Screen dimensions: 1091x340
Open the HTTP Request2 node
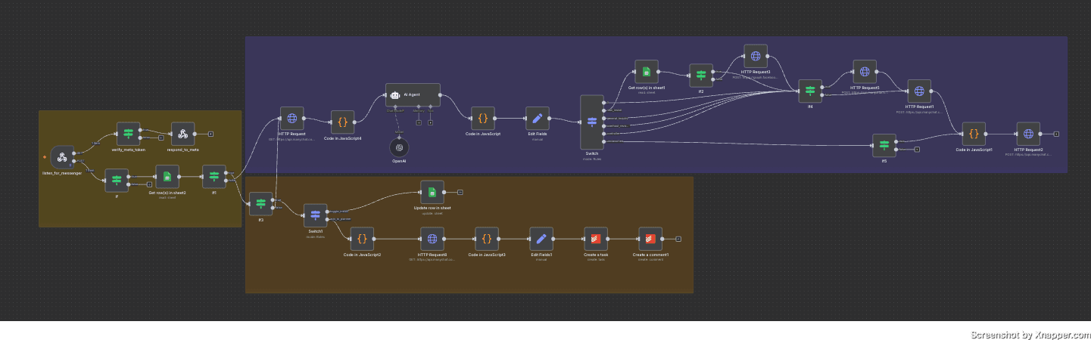1028,134
